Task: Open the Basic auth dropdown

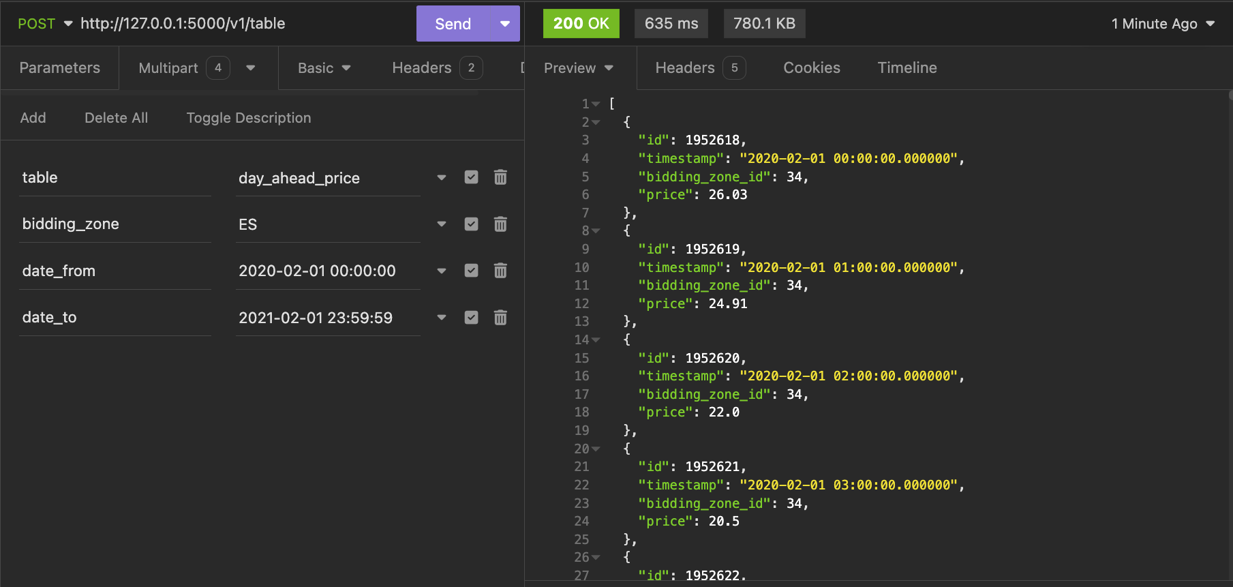Action: coord(324,68)
